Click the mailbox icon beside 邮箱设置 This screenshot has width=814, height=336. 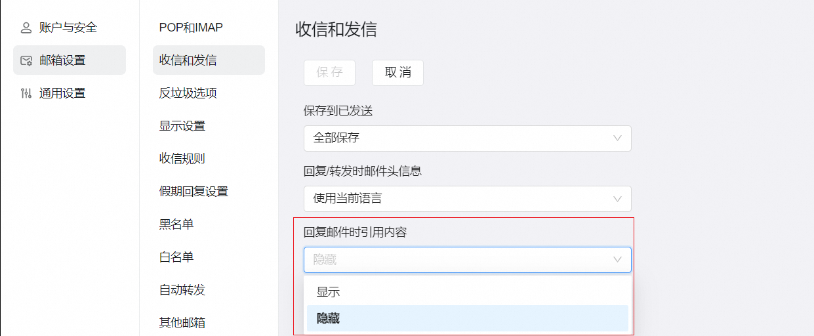[x=26, y=60]
